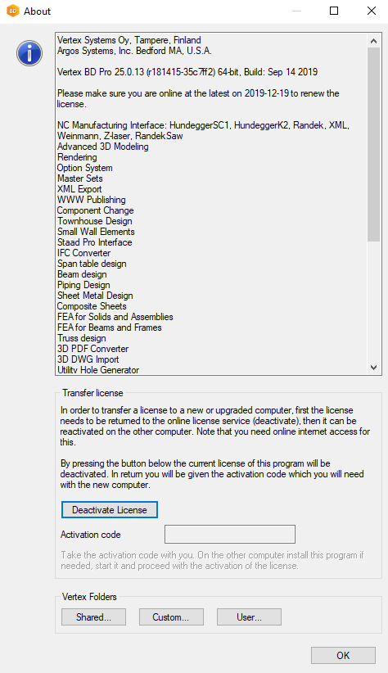Screen dimensions: 388x673
Task: Click the scroll down arrow in license list
Action: pyautogui.click(x=373, y=368)
